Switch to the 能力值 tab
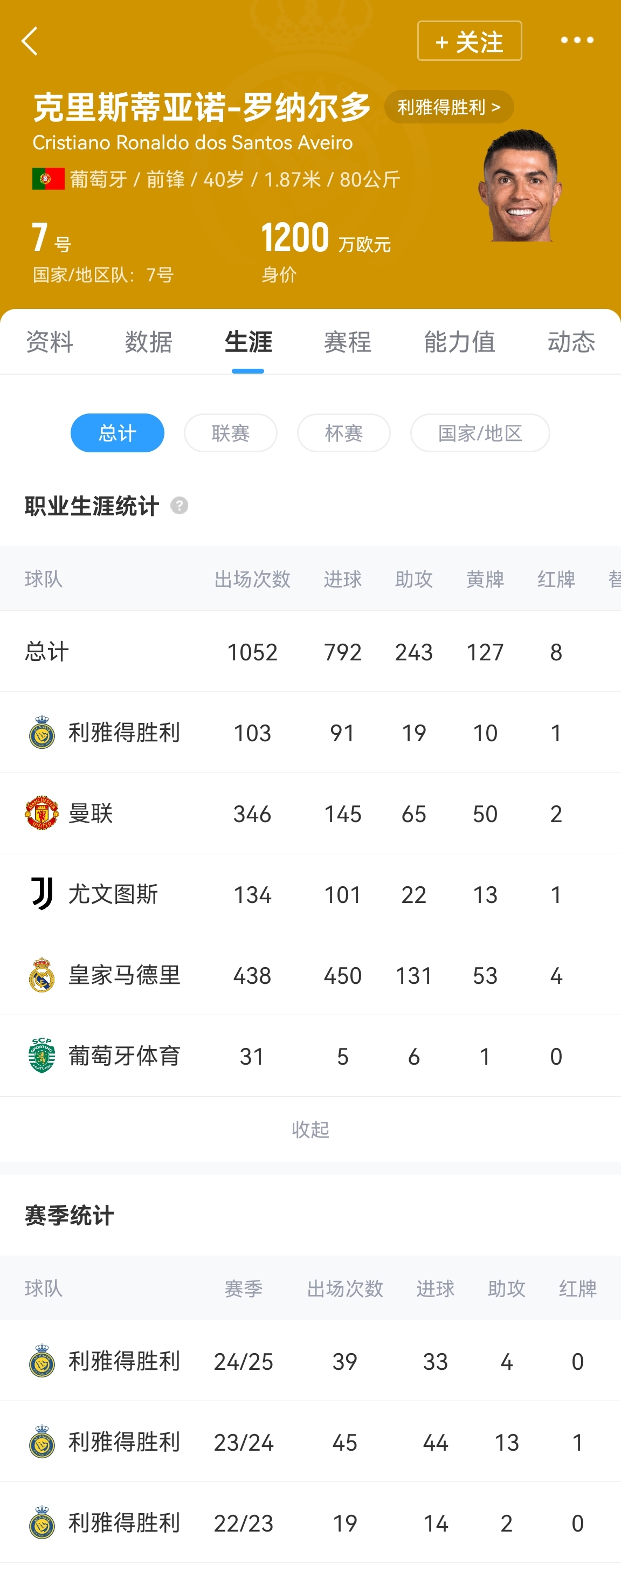 click(x=459, y=342)
